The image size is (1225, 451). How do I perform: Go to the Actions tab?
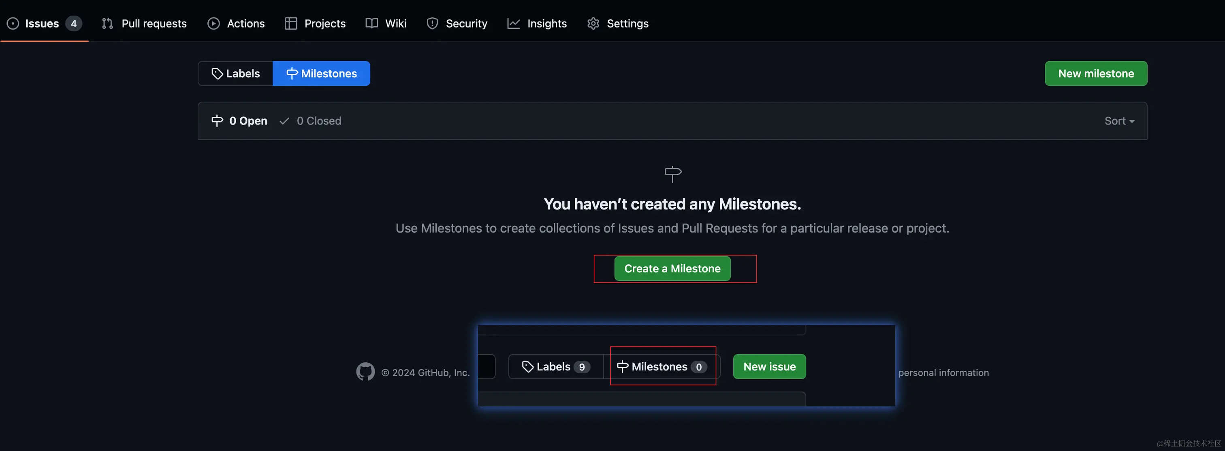pos(236,24)
